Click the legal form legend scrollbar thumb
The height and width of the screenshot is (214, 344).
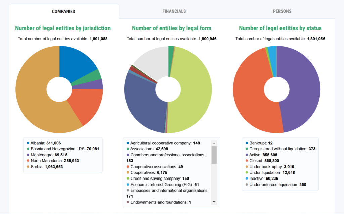click(x=214, y=155)
